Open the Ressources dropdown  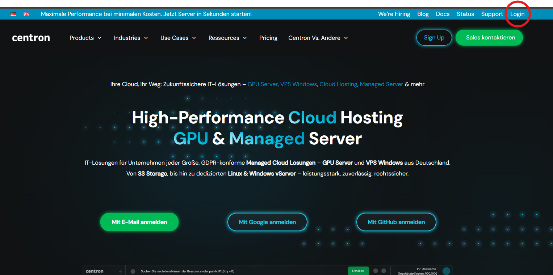click(227, 38)
